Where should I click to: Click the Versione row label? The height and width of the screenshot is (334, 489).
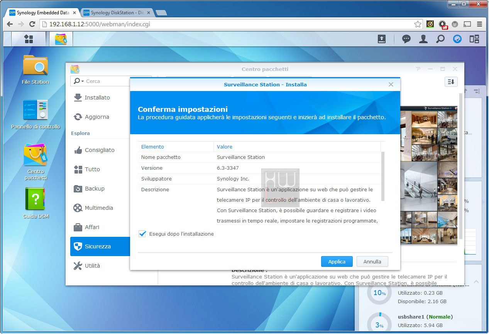(x=152, y=168)
